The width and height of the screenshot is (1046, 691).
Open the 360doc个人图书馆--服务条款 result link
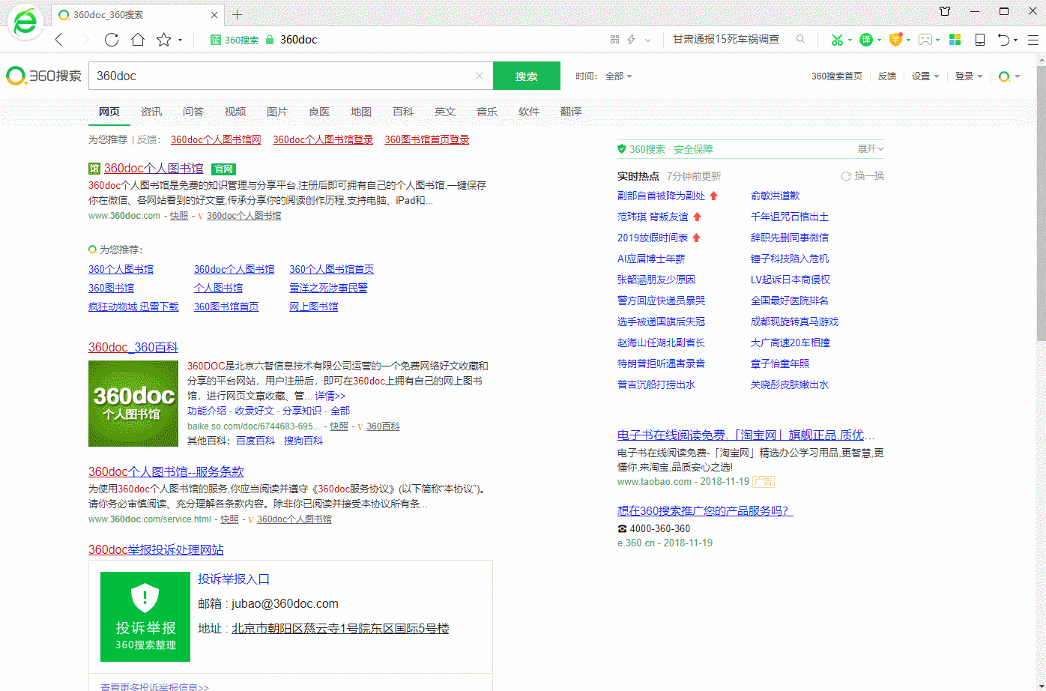click(166, 471)
